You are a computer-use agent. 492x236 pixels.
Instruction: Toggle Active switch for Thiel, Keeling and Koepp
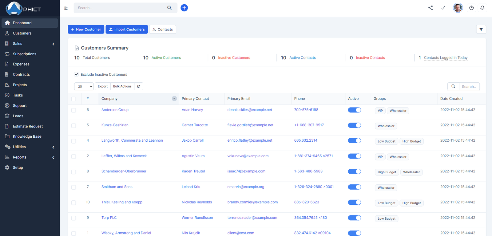(354, 203)
